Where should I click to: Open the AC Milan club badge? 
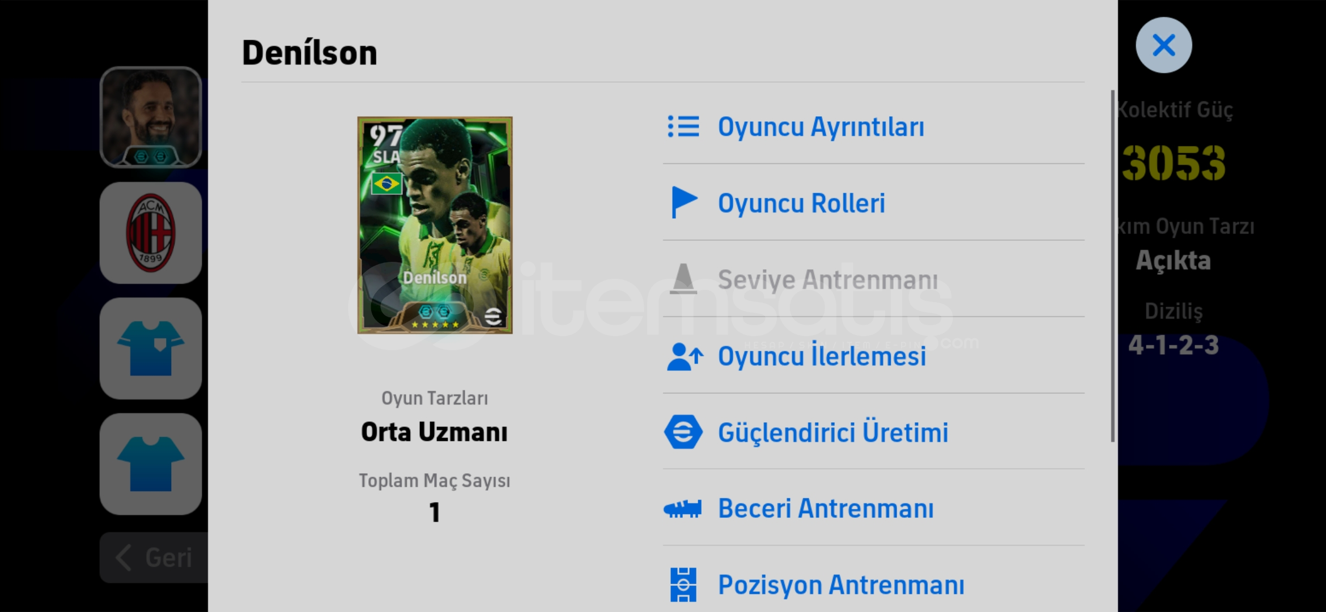151,233
